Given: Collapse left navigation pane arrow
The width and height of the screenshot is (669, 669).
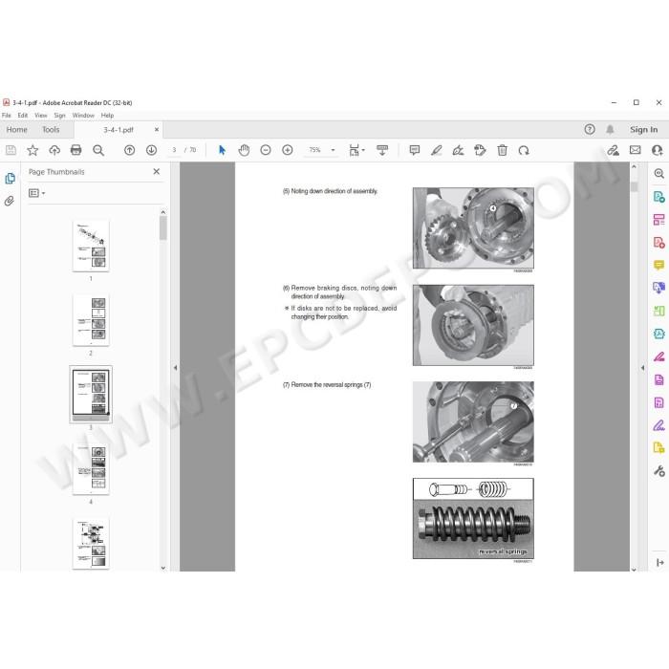Looking at the screenshot, I should (175, 367).
